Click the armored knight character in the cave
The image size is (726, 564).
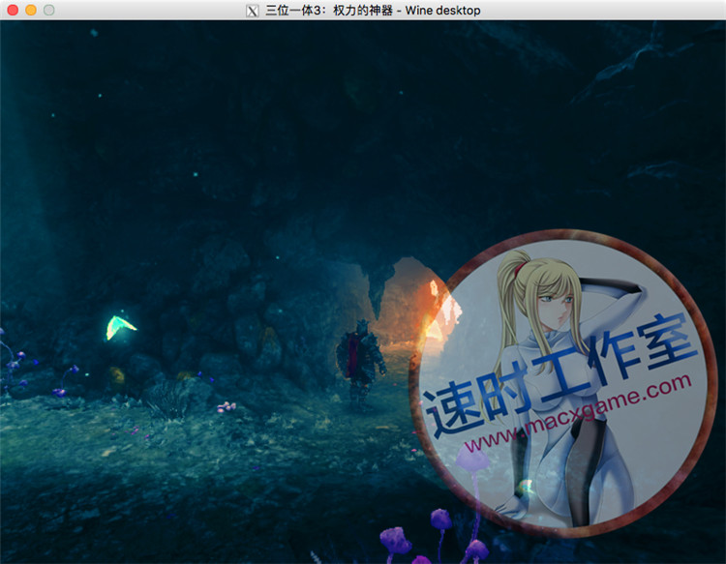pyautogui.click(x=360, y=363)
